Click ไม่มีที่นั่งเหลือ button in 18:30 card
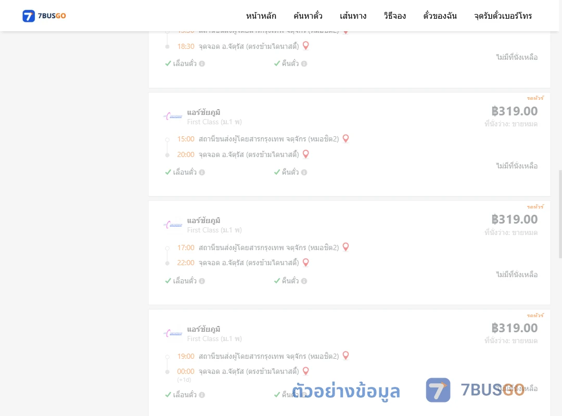Image resolution: width=562 pixels, height=416 pixels. click(x=517, y=57)
